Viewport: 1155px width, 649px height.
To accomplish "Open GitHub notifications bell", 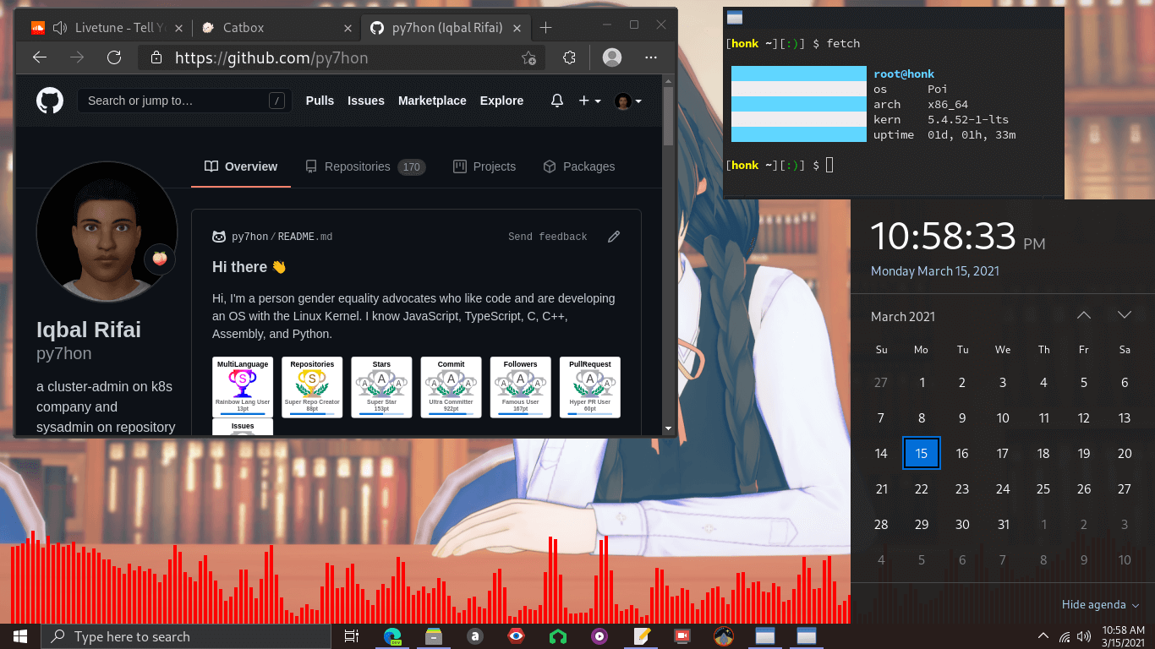I will (x=556, y=101).
